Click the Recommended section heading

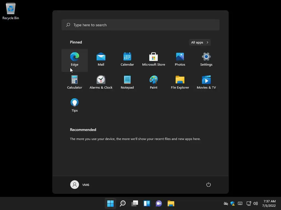tap(83, 130)
